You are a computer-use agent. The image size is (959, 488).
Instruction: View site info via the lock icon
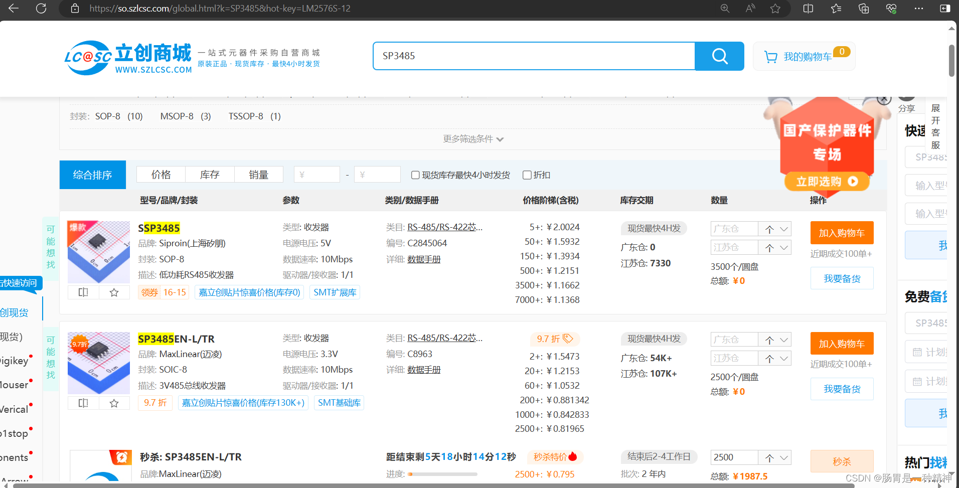coord(75,8)
